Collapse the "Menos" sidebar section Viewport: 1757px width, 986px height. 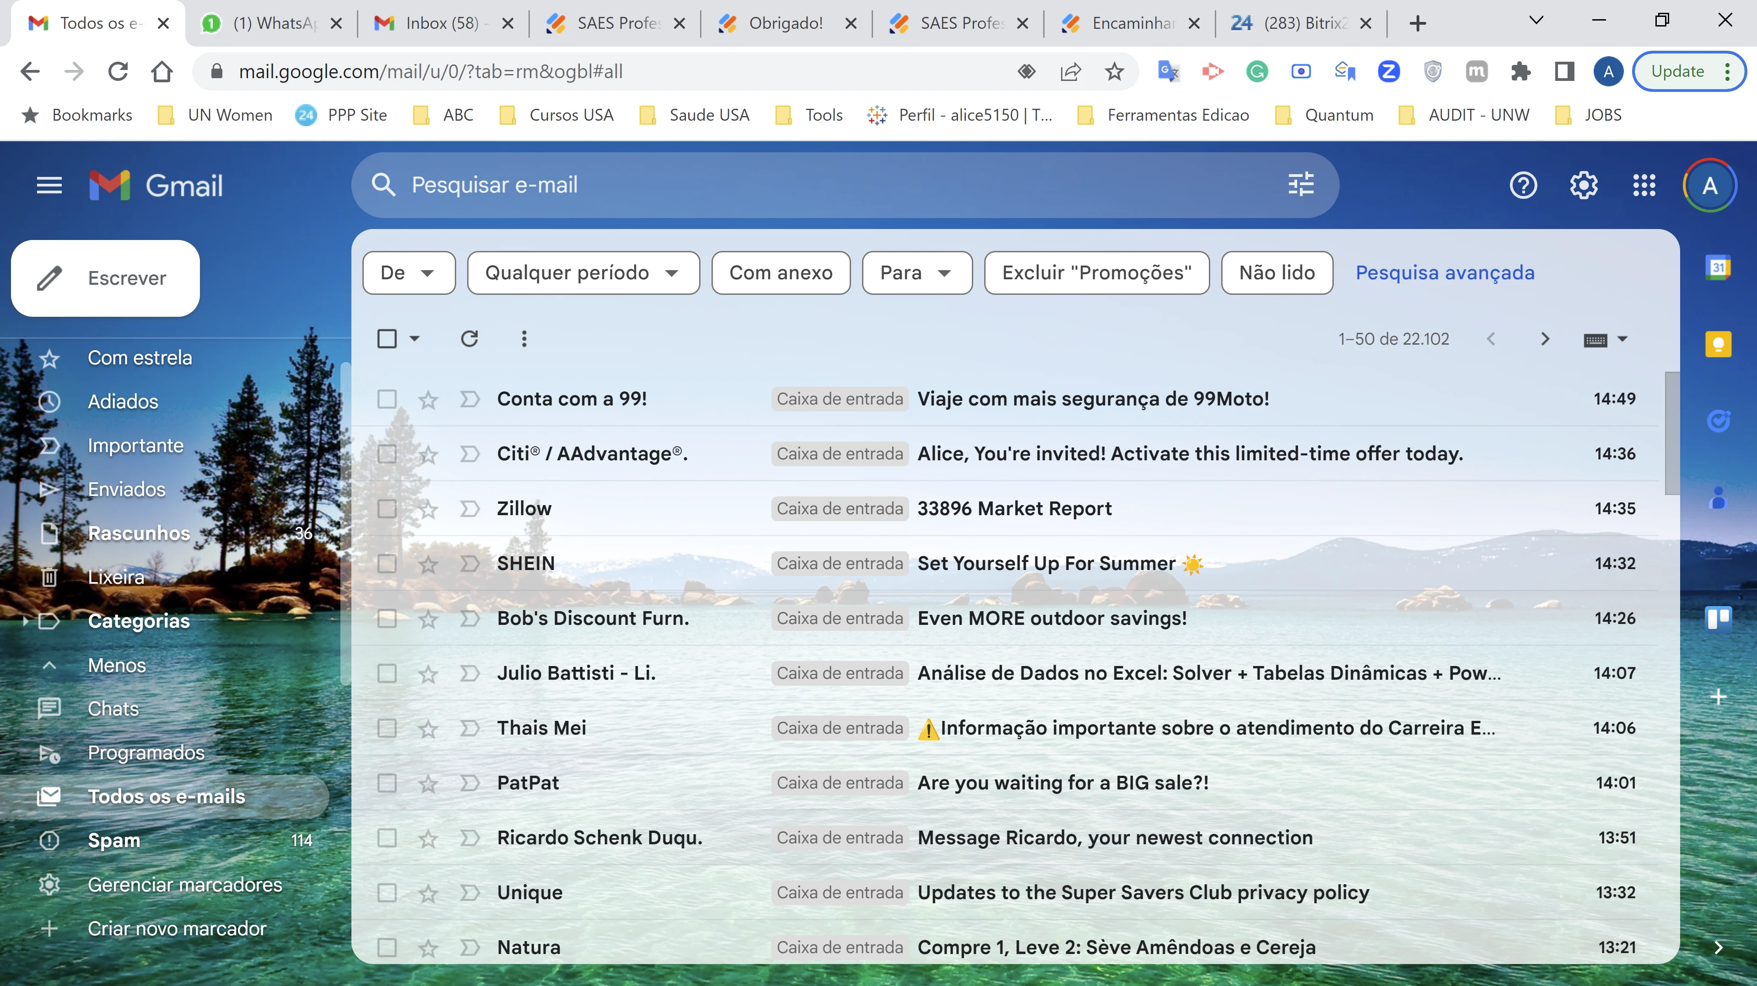117,665
